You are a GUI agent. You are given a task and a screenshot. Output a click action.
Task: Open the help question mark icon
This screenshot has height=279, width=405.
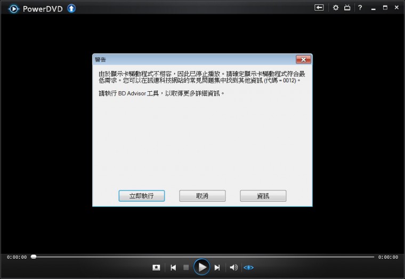(x=360, y=8)
